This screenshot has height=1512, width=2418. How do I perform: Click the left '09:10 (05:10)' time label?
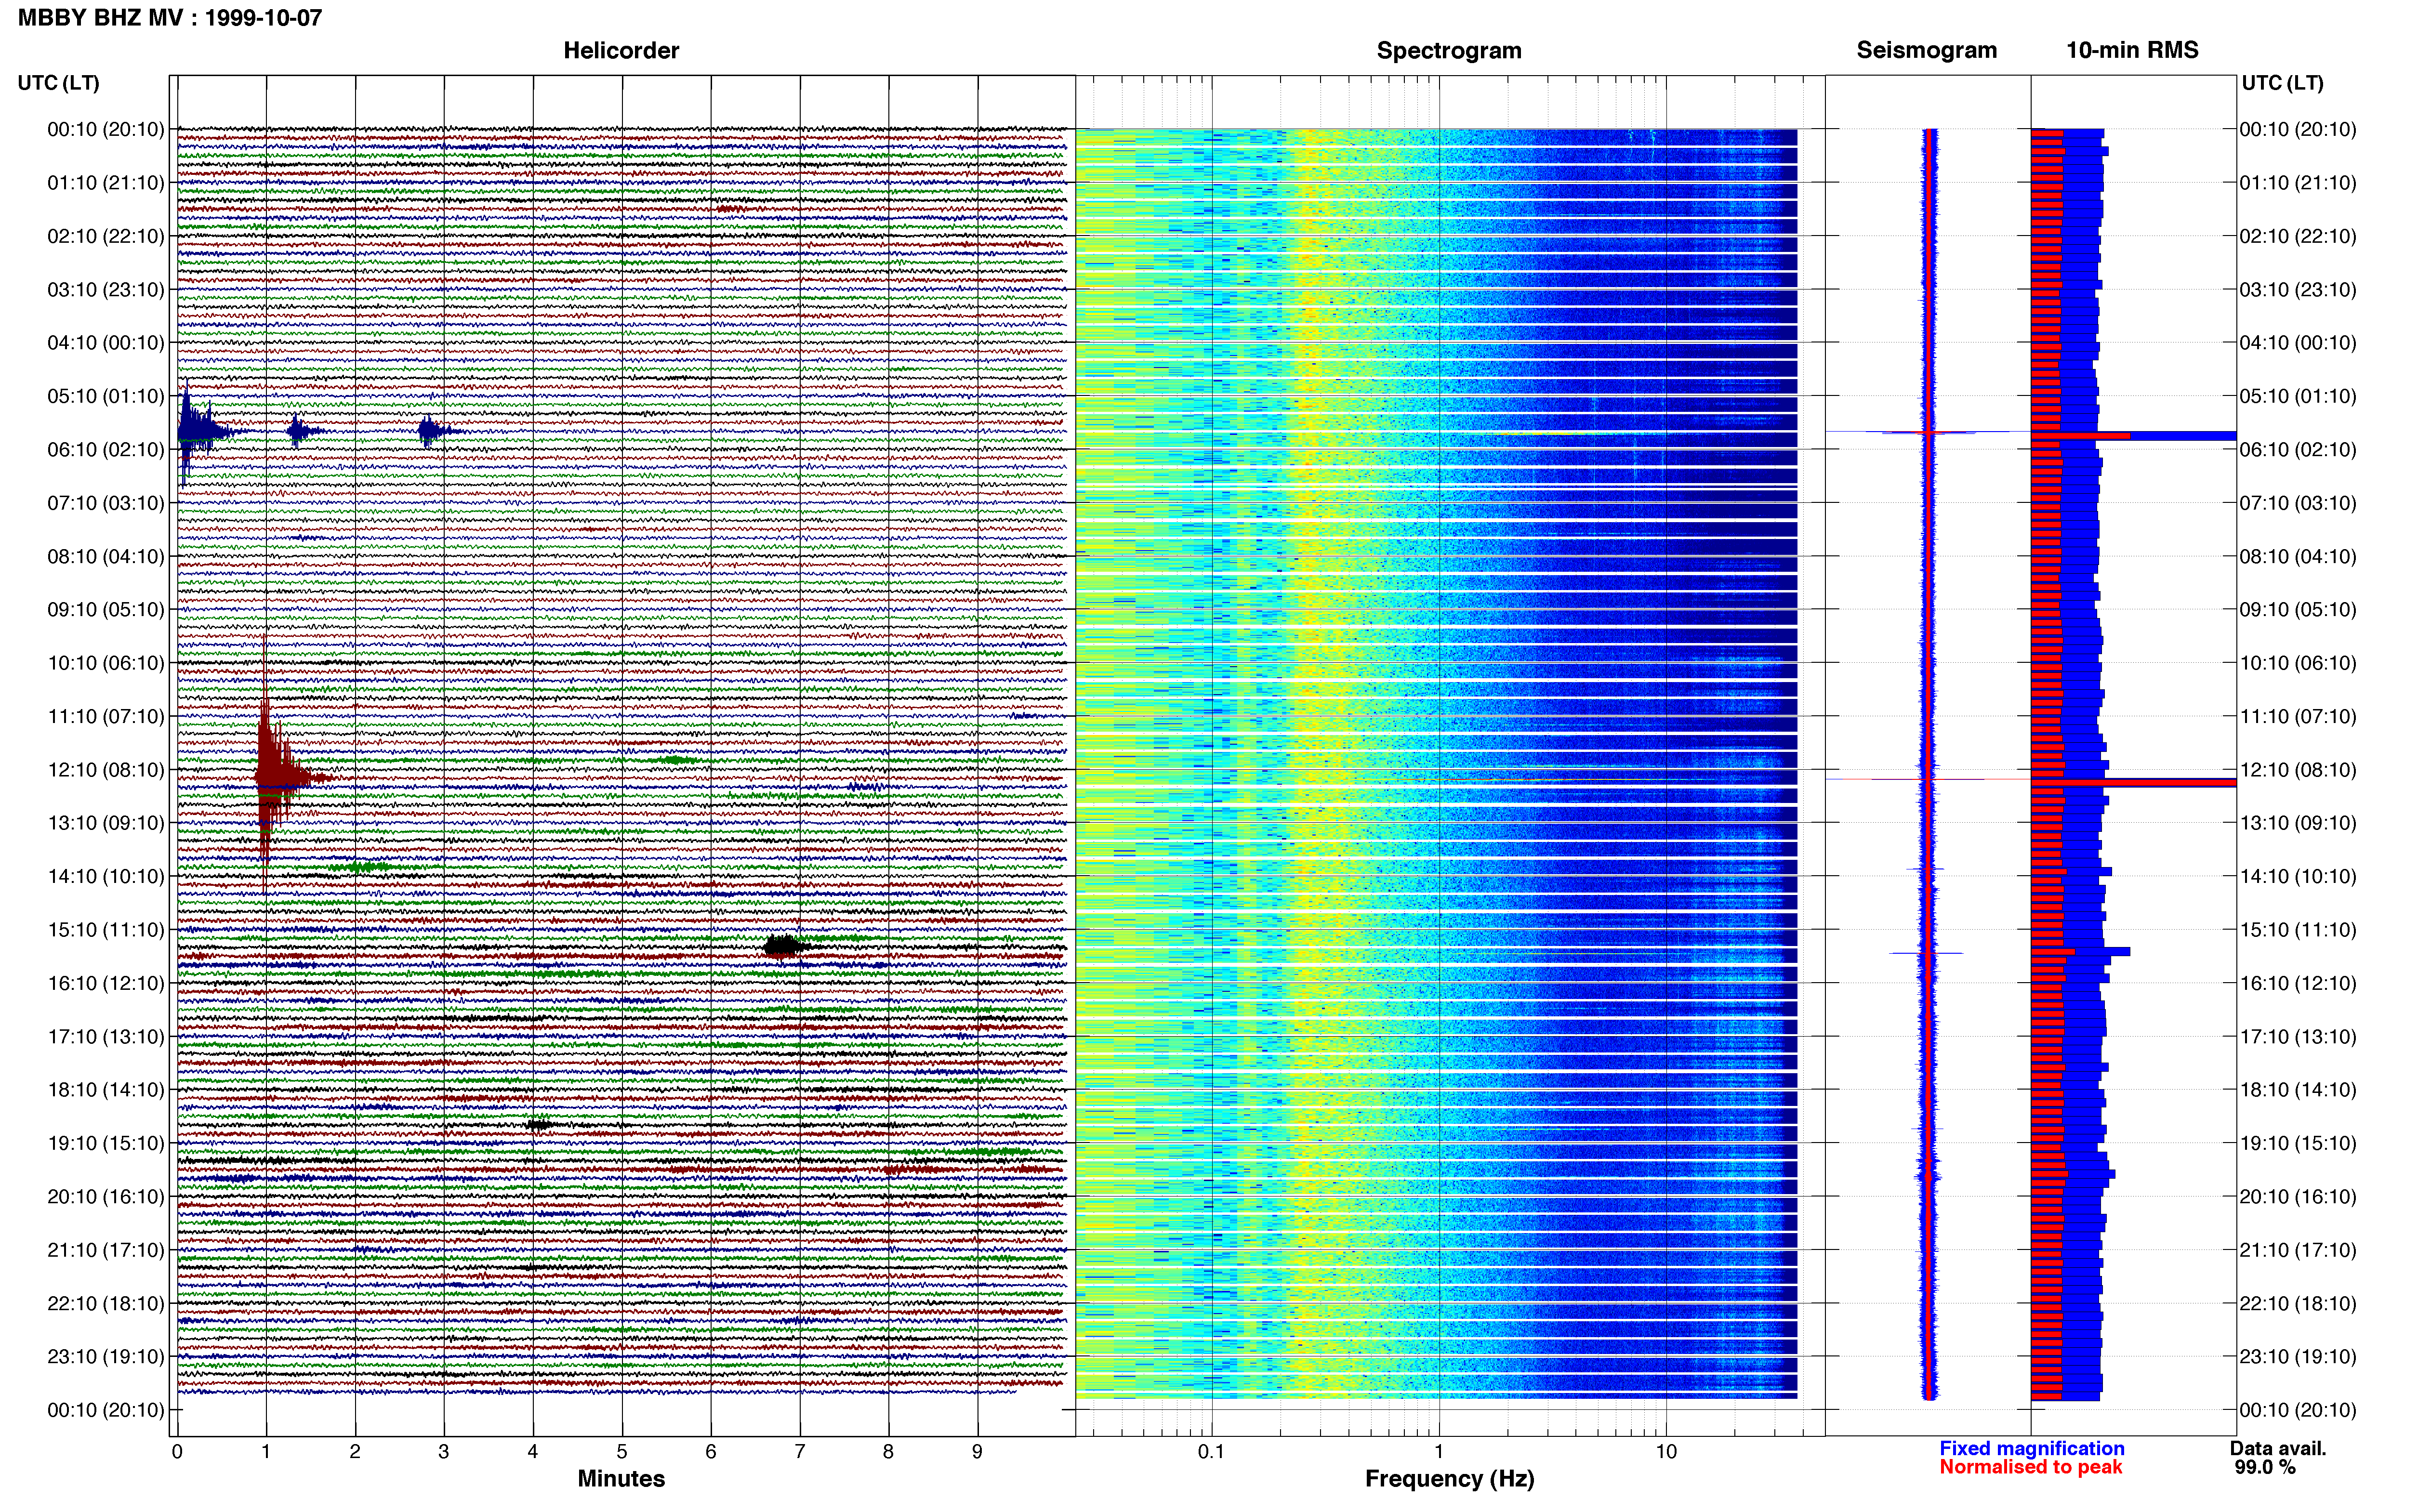click(x=106, y=609)
